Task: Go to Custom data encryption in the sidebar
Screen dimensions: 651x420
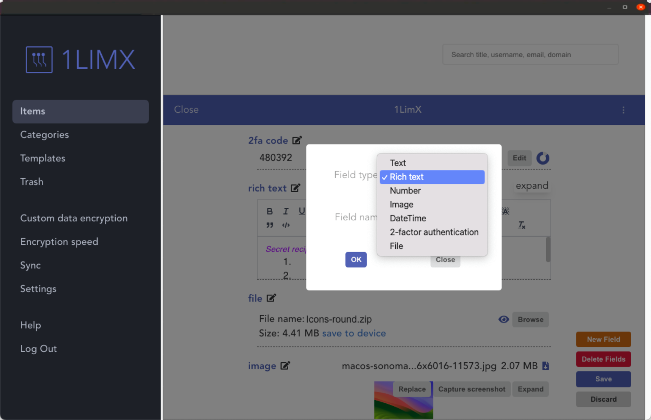Action: point(74,218)
